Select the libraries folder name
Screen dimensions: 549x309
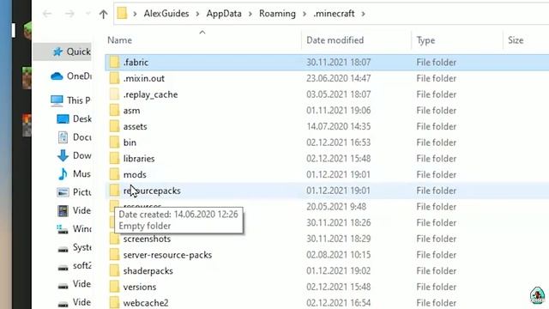click(x=139, y=159)
